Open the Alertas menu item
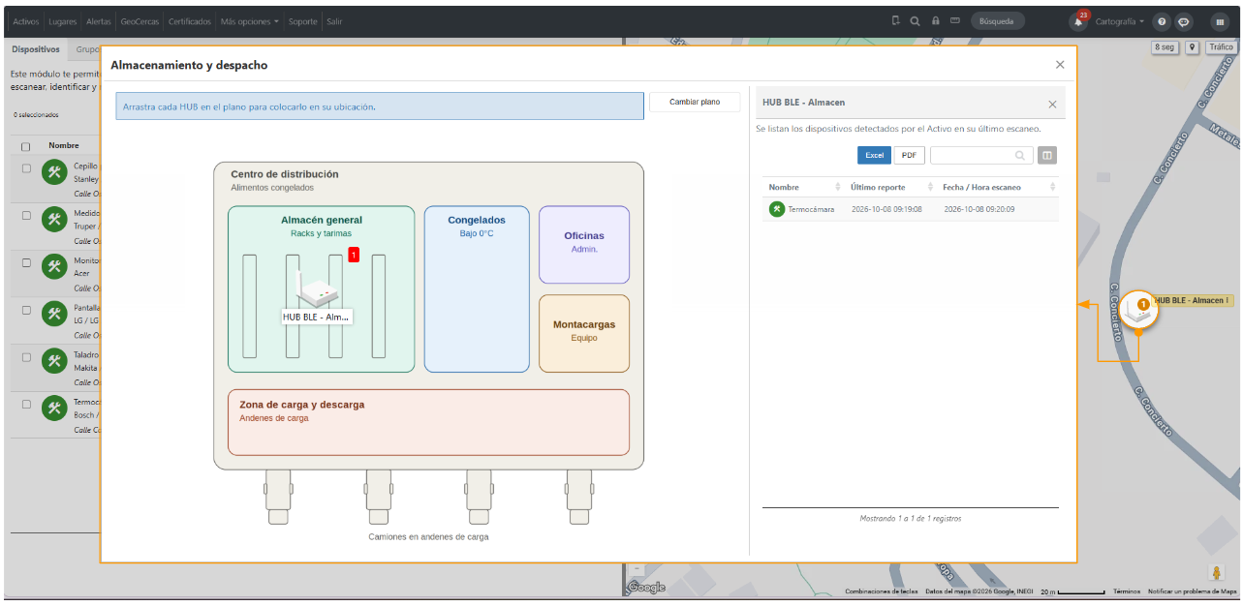Image resolution: width=1243 pixels, height=606 pixels. tap(99, 21)
